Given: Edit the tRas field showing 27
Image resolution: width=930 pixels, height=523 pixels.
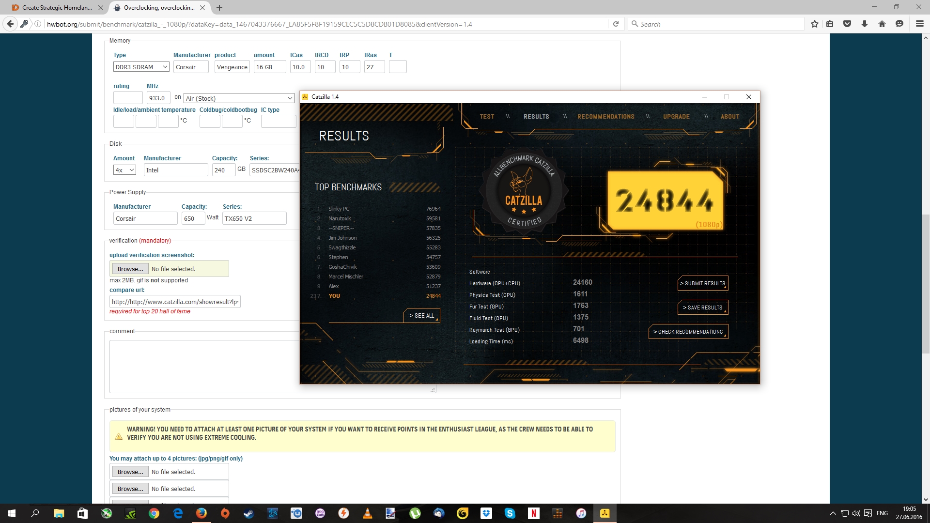Looking at the screenshot, I should click(374, 67).
